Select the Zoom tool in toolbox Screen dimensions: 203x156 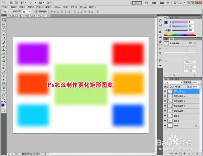[4, 98]
